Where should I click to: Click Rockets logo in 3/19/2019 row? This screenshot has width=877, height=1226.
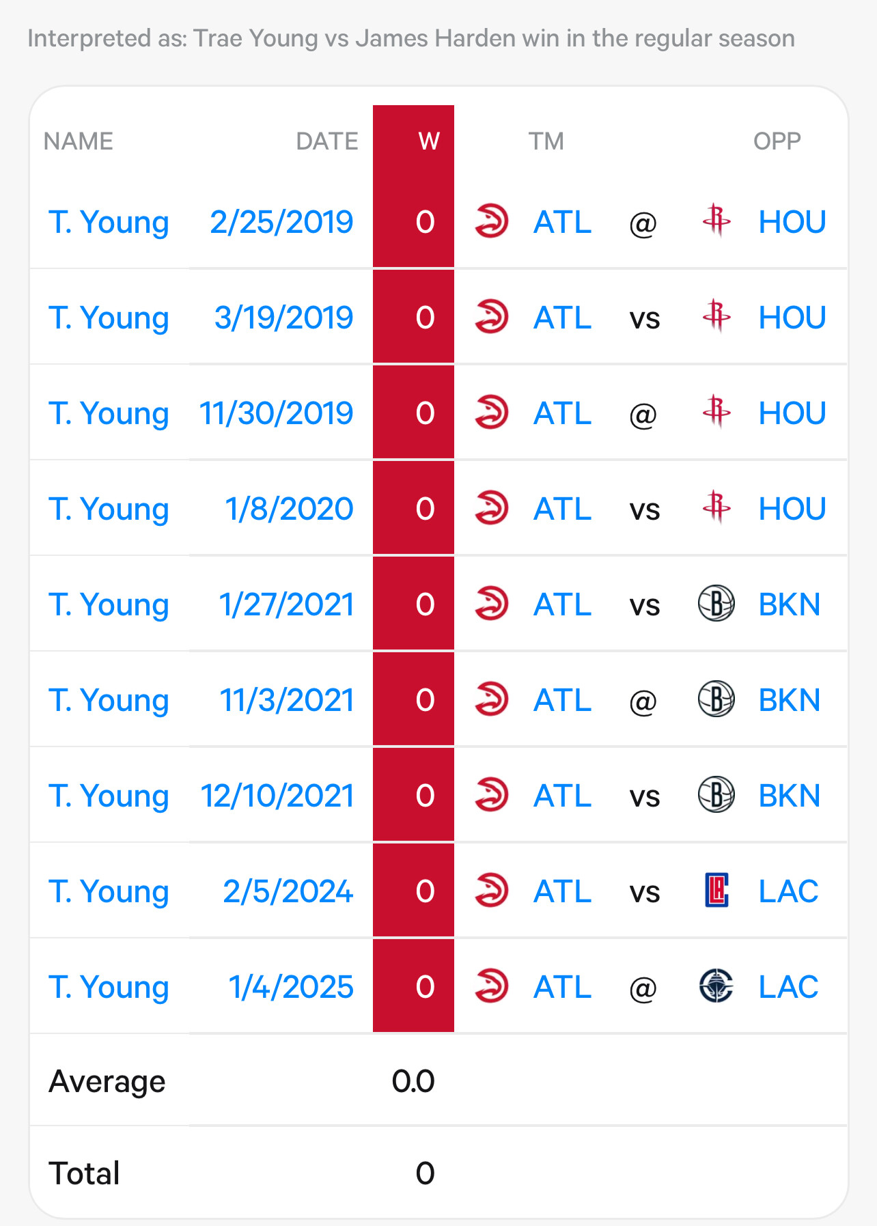pyautogui.click(x=716, y=317)
